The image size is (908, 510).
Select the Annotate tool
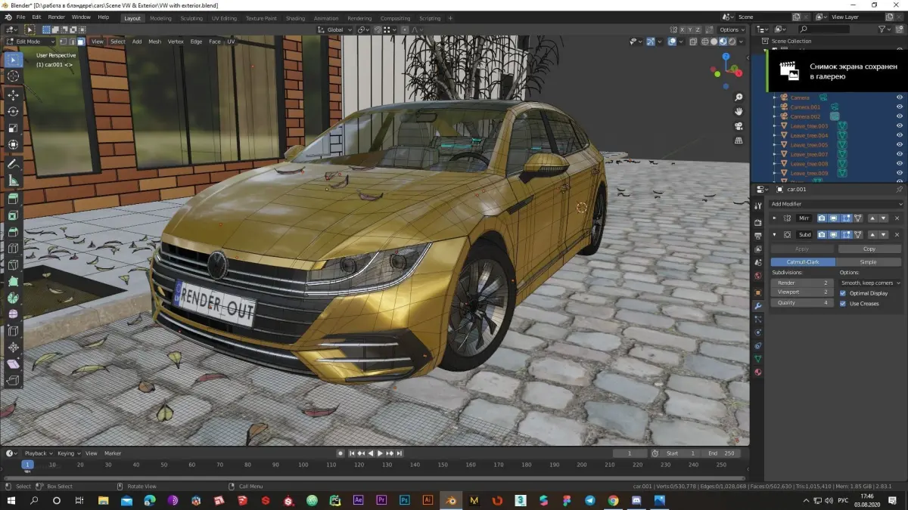[x=13, y=164]
